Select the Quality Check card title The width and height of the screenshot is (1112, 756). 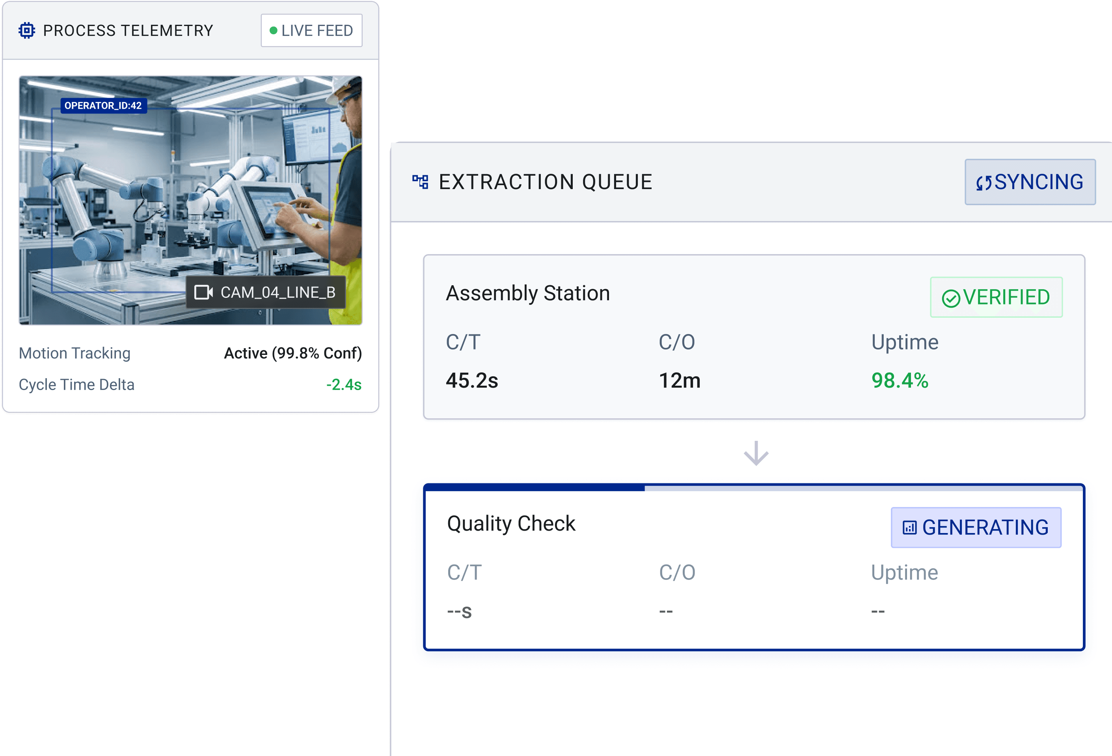pos(511,524)
